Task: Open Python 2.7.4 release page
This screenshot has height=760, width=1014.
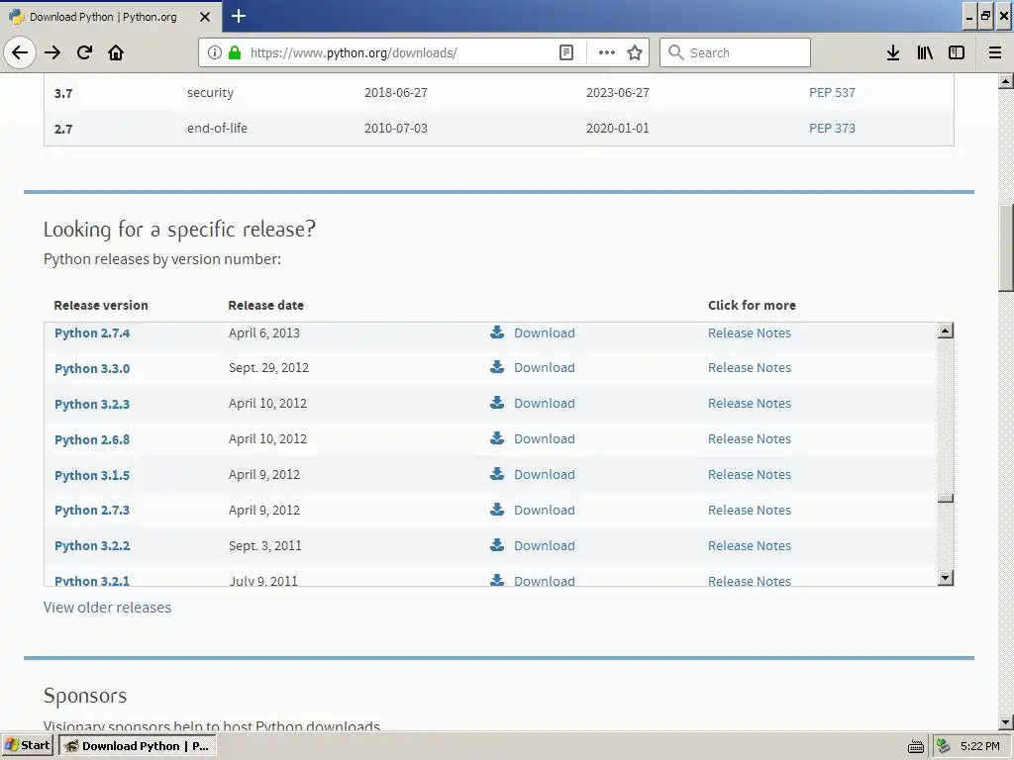Action: [x=92, y=332]
